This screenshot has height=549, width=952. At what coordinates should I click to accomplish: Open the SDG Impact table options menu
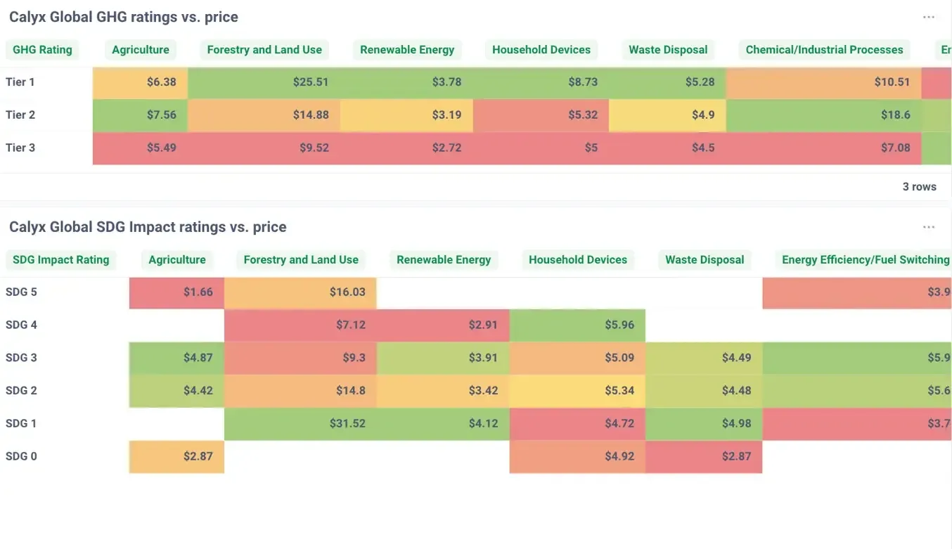coord(928,227)
